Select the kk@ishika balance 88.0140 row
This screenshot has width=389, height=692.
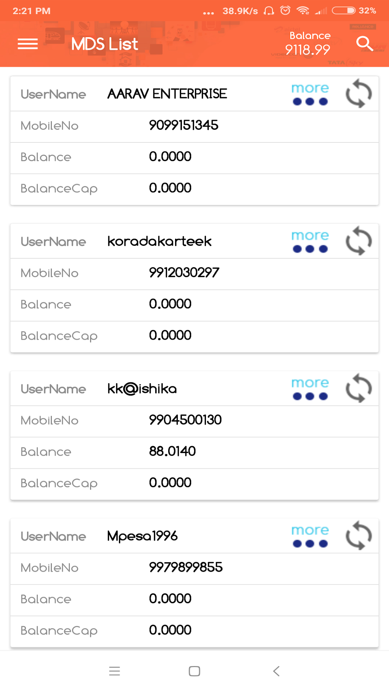(172, 452)
